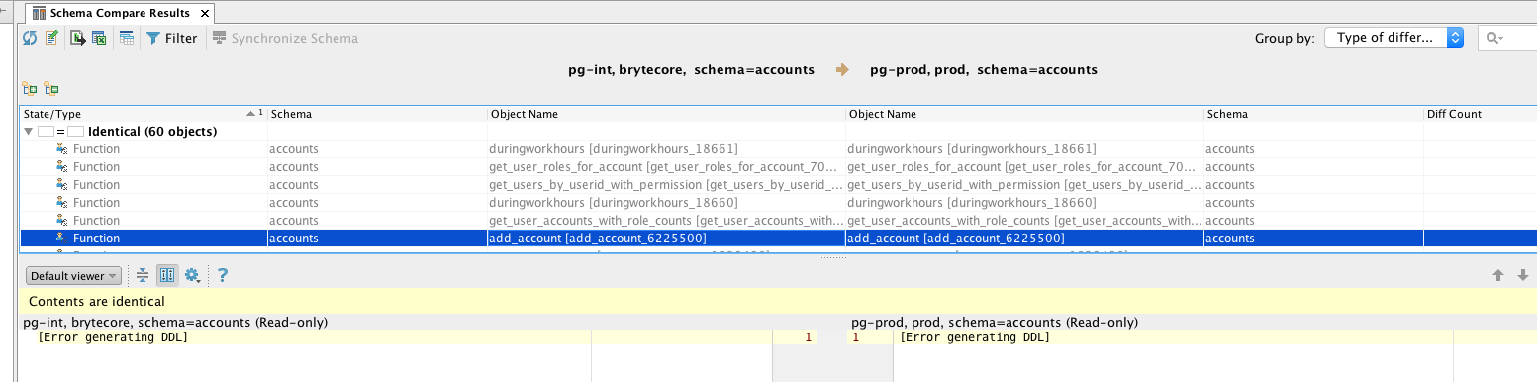
Task: Go to next difference arrow
Action: tap(1523, 275)
